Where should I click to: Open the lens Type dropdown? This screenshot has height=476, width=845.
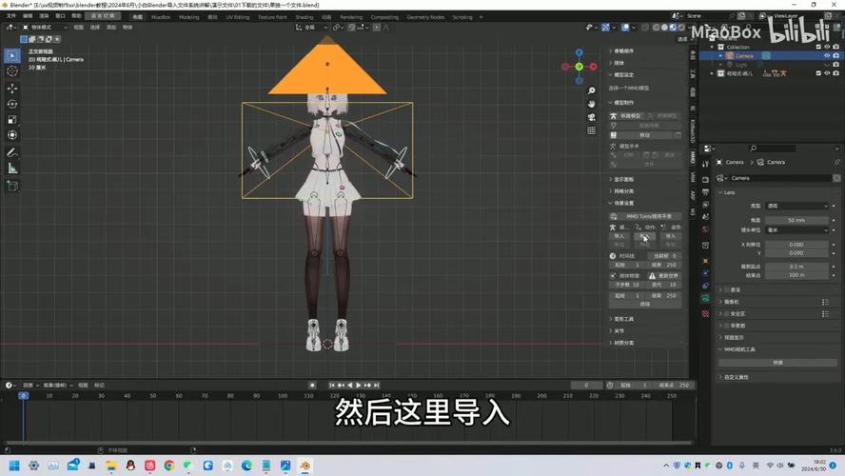[x=796, y=206]
